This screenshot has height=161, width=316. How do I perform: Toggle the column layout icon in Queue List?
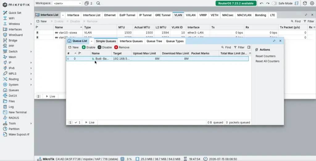coord(249,47)
